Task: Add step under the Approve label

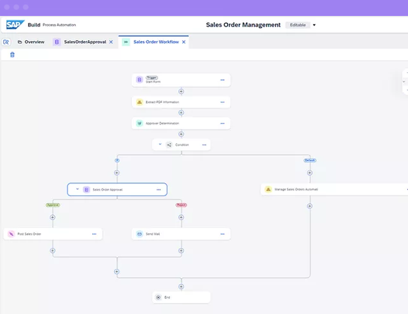Action: 53,217
